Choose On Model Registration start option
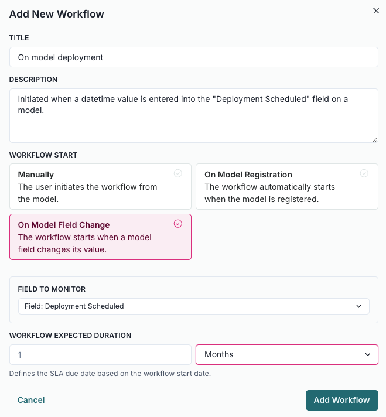The width and height of the screenshot is (386, 417). (286, 186)
